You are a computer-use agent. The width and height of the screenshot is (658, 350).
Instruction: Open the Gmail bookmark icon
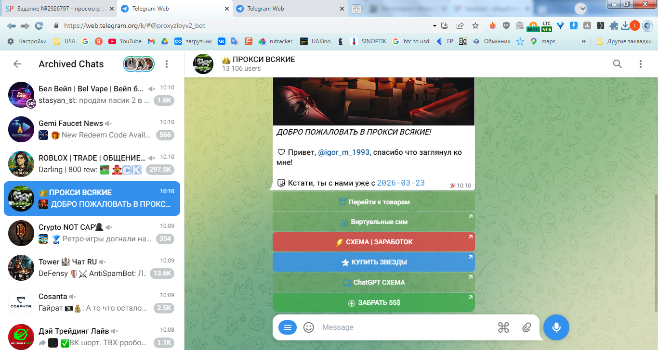point(151,41)
